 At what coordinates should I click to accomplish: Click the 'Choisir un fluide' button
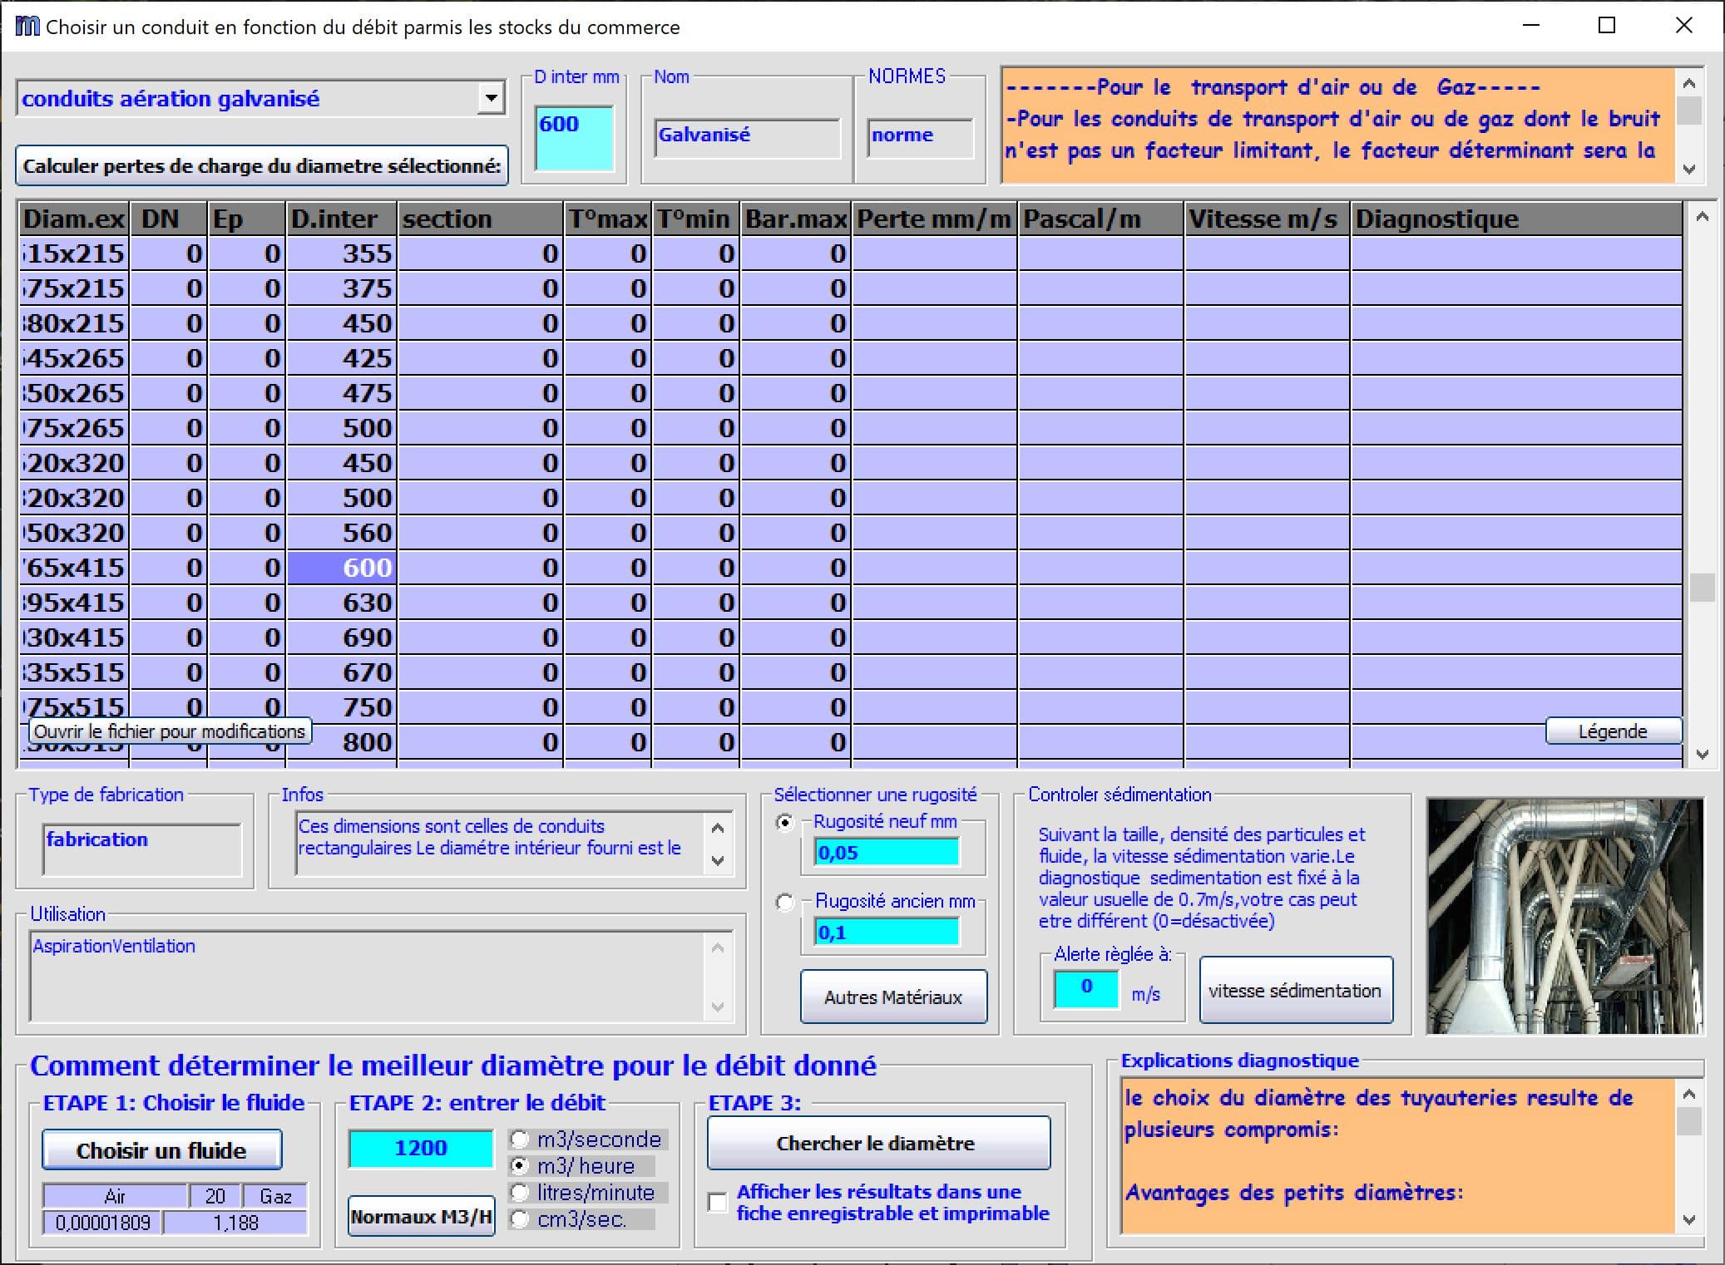tap(161, 1149)
